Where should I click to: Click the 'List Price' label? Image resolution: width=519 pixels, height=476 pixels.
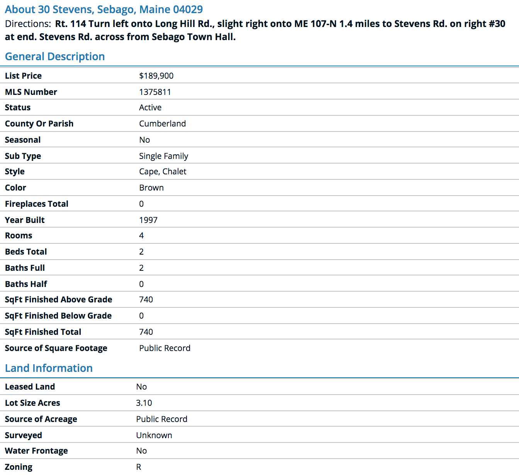(23, 76)
